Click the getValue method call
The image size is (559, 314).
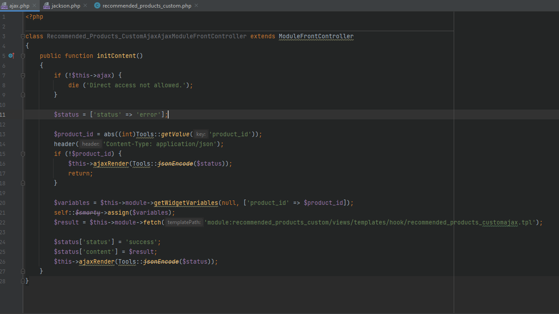(175, 134)
